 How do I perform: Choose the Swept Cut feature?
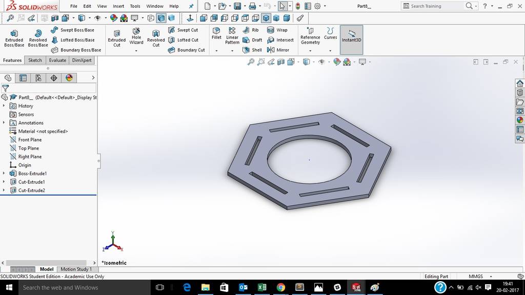click(x=183, y=30)
